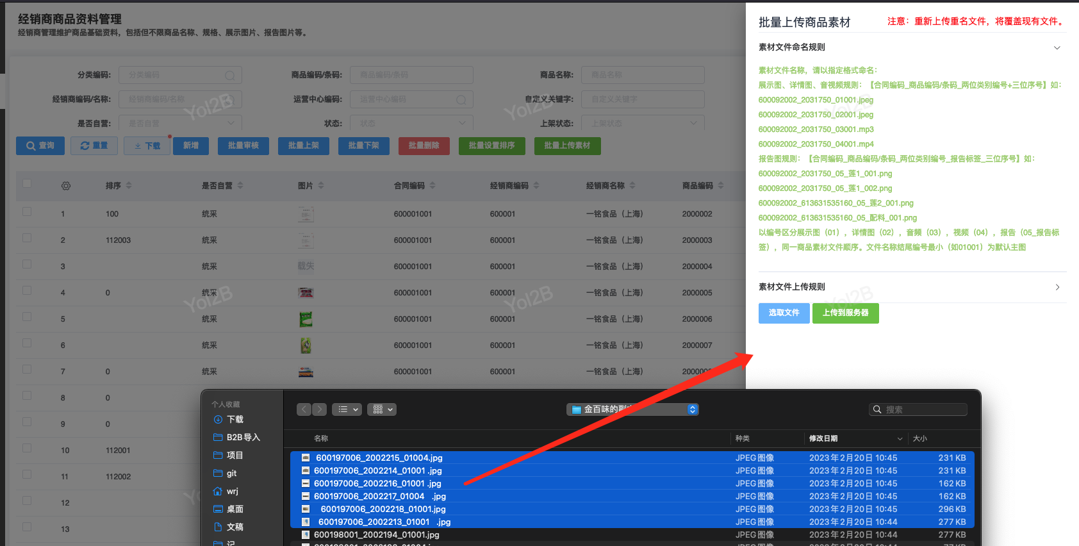
Task: Open the B2B导入 folder in sidebar
Action: tap(237, 437)
